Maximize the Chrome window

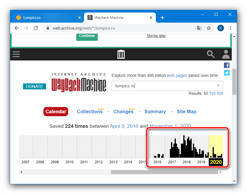pyautogui.click(x=216, y=14)
